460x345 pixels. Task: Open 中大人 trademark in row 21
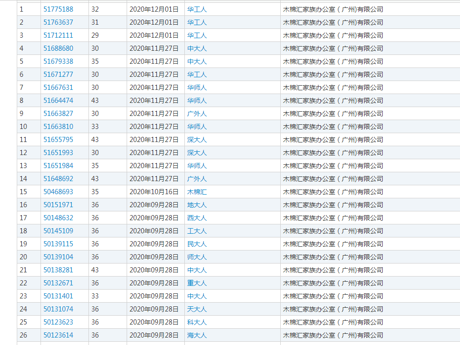pyautogui.click(x=197, y=270)
